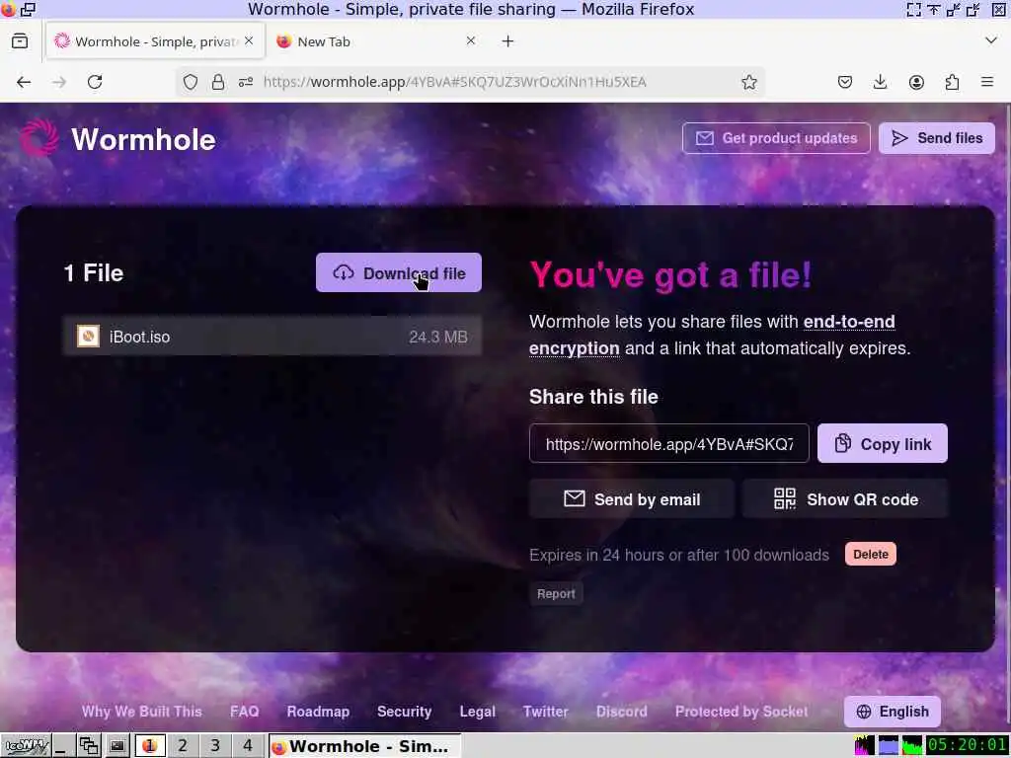Click the Firefox icon in title bar

(x=8, y=9)
